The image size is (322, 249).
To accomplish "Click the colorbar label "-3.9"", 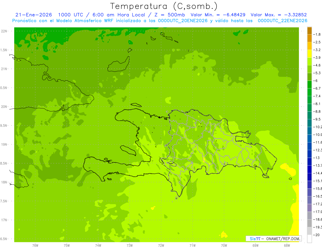I will coord(317,58).
